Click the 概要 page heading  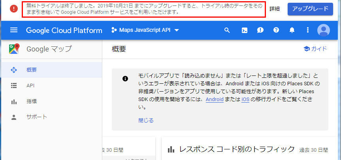[x=119, y=49]
